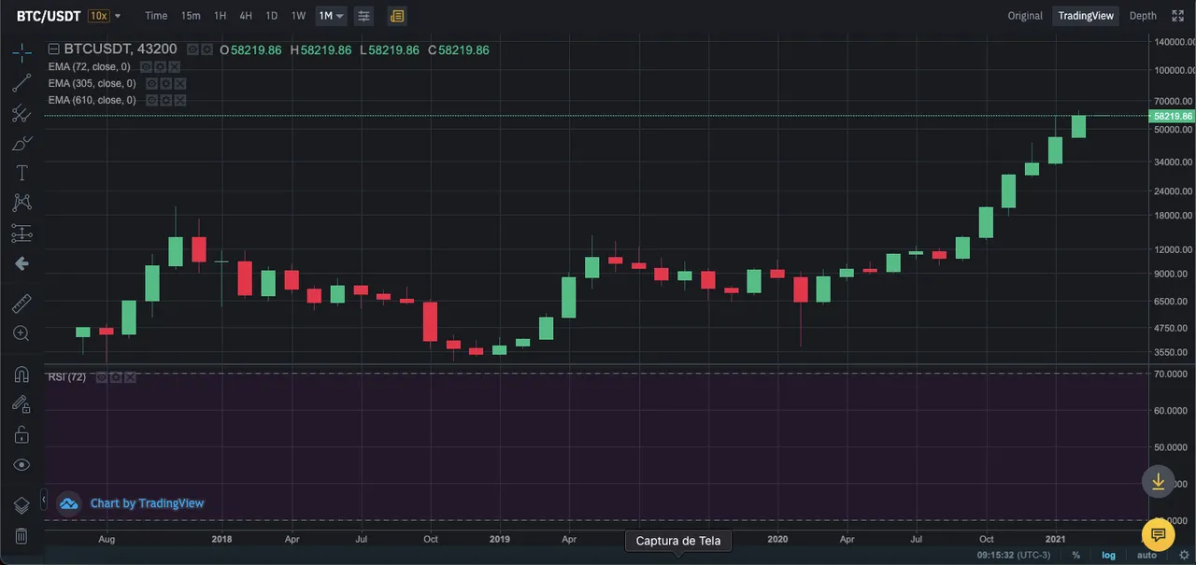Image resolution: width=1196 pixels, height=565 pixels.
Task: Remove the EMA 72 indicator
Action: point(174,67)
